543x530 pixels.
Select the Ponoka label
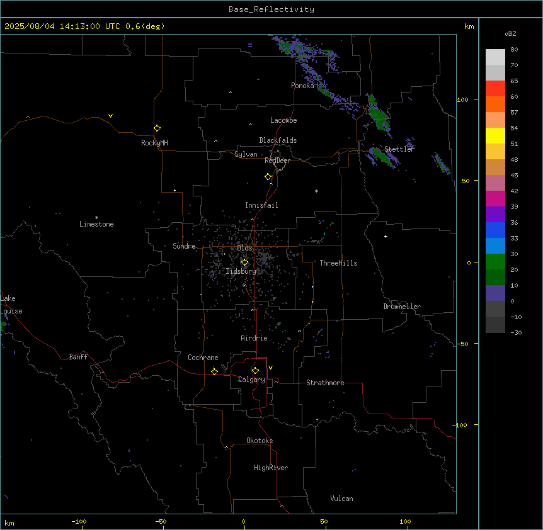302,86
